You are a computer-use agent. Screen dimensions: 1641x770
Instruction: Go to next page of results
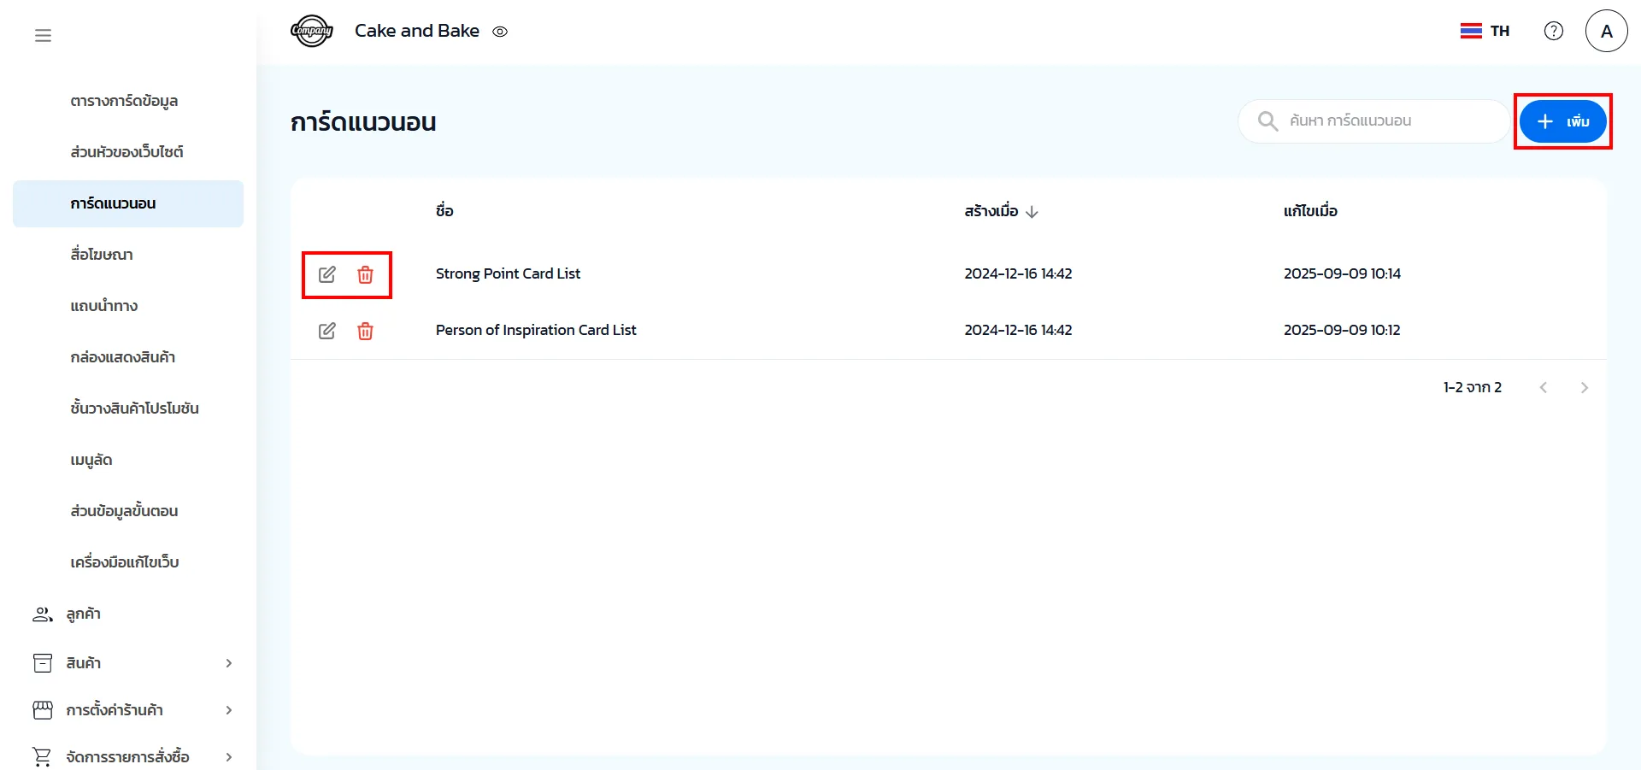[1584, 388]
